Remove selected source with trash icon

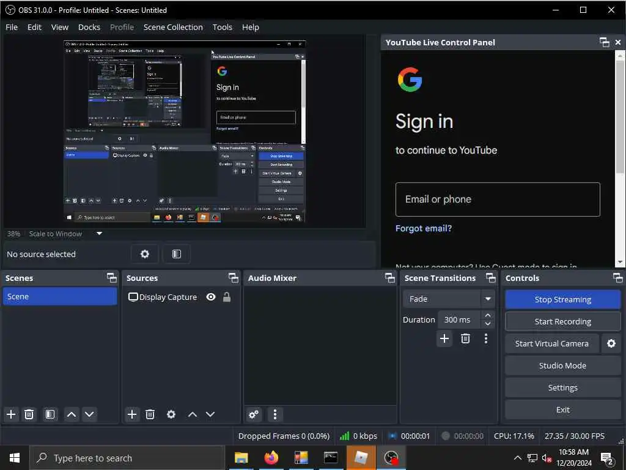[150, 414]
